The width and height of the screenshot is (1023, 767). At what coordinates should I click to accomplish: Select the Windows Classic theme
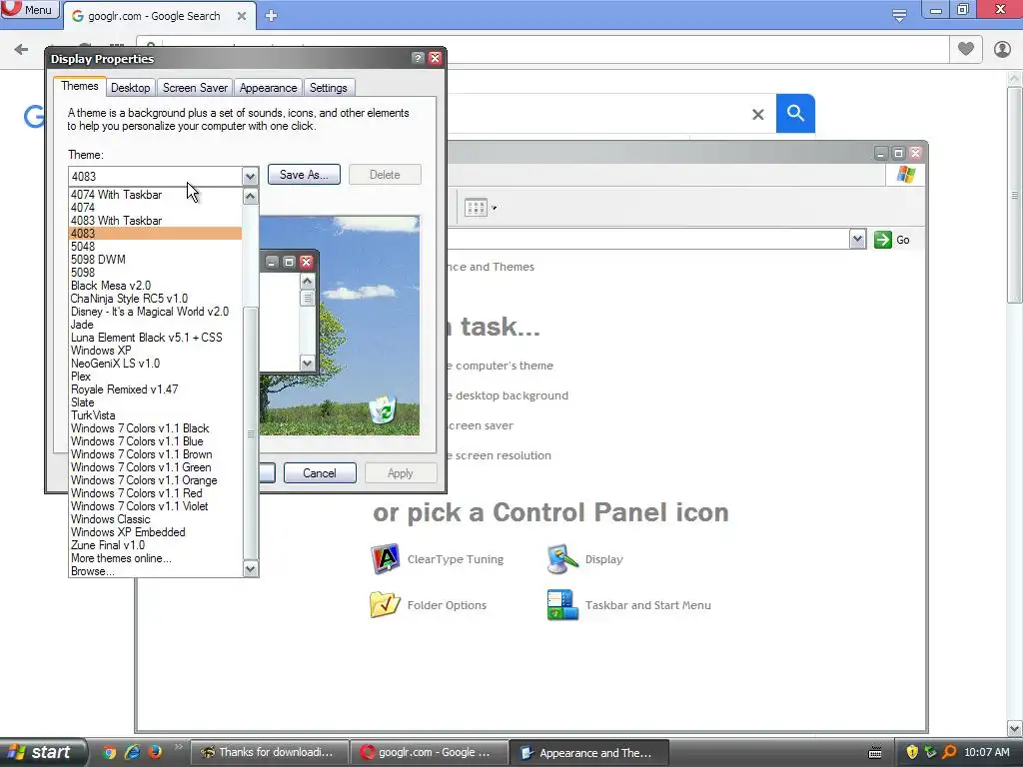click(x=155, y=519)
